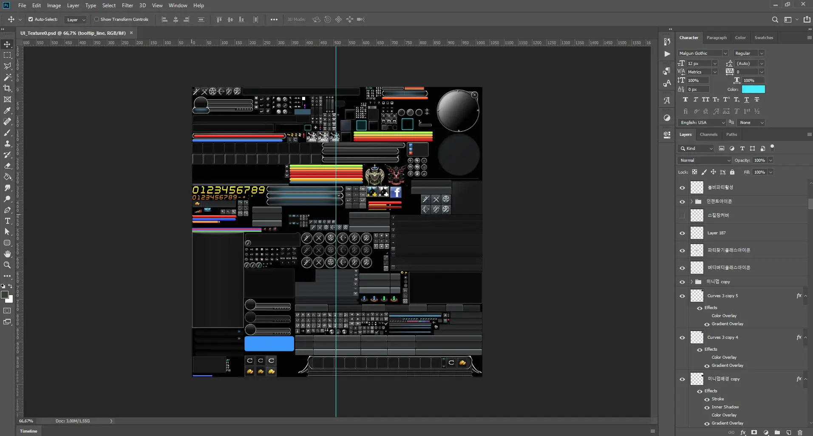Select the Horizontal Type tool
The height and width of the screenshot is (436, 813).
click(x=7, y=221)
